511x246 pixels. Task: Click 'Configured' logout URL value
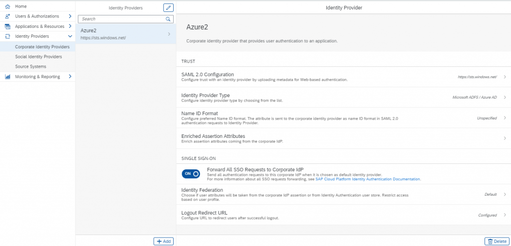pyautogui.click(x=487, y=215)
